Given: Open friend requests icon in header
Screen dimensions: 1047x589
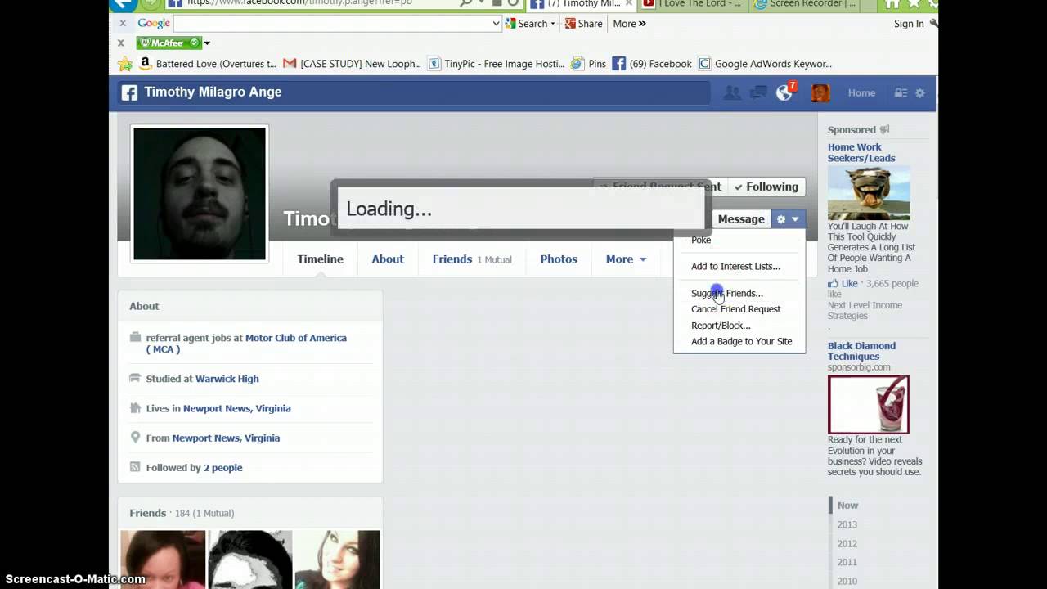Looking at the screenshot, I should point(732,93).
